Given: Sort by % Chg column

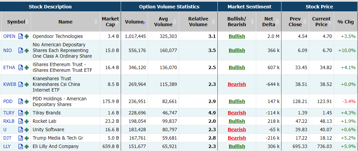Looking at the screenshot, I should [346, 22].
